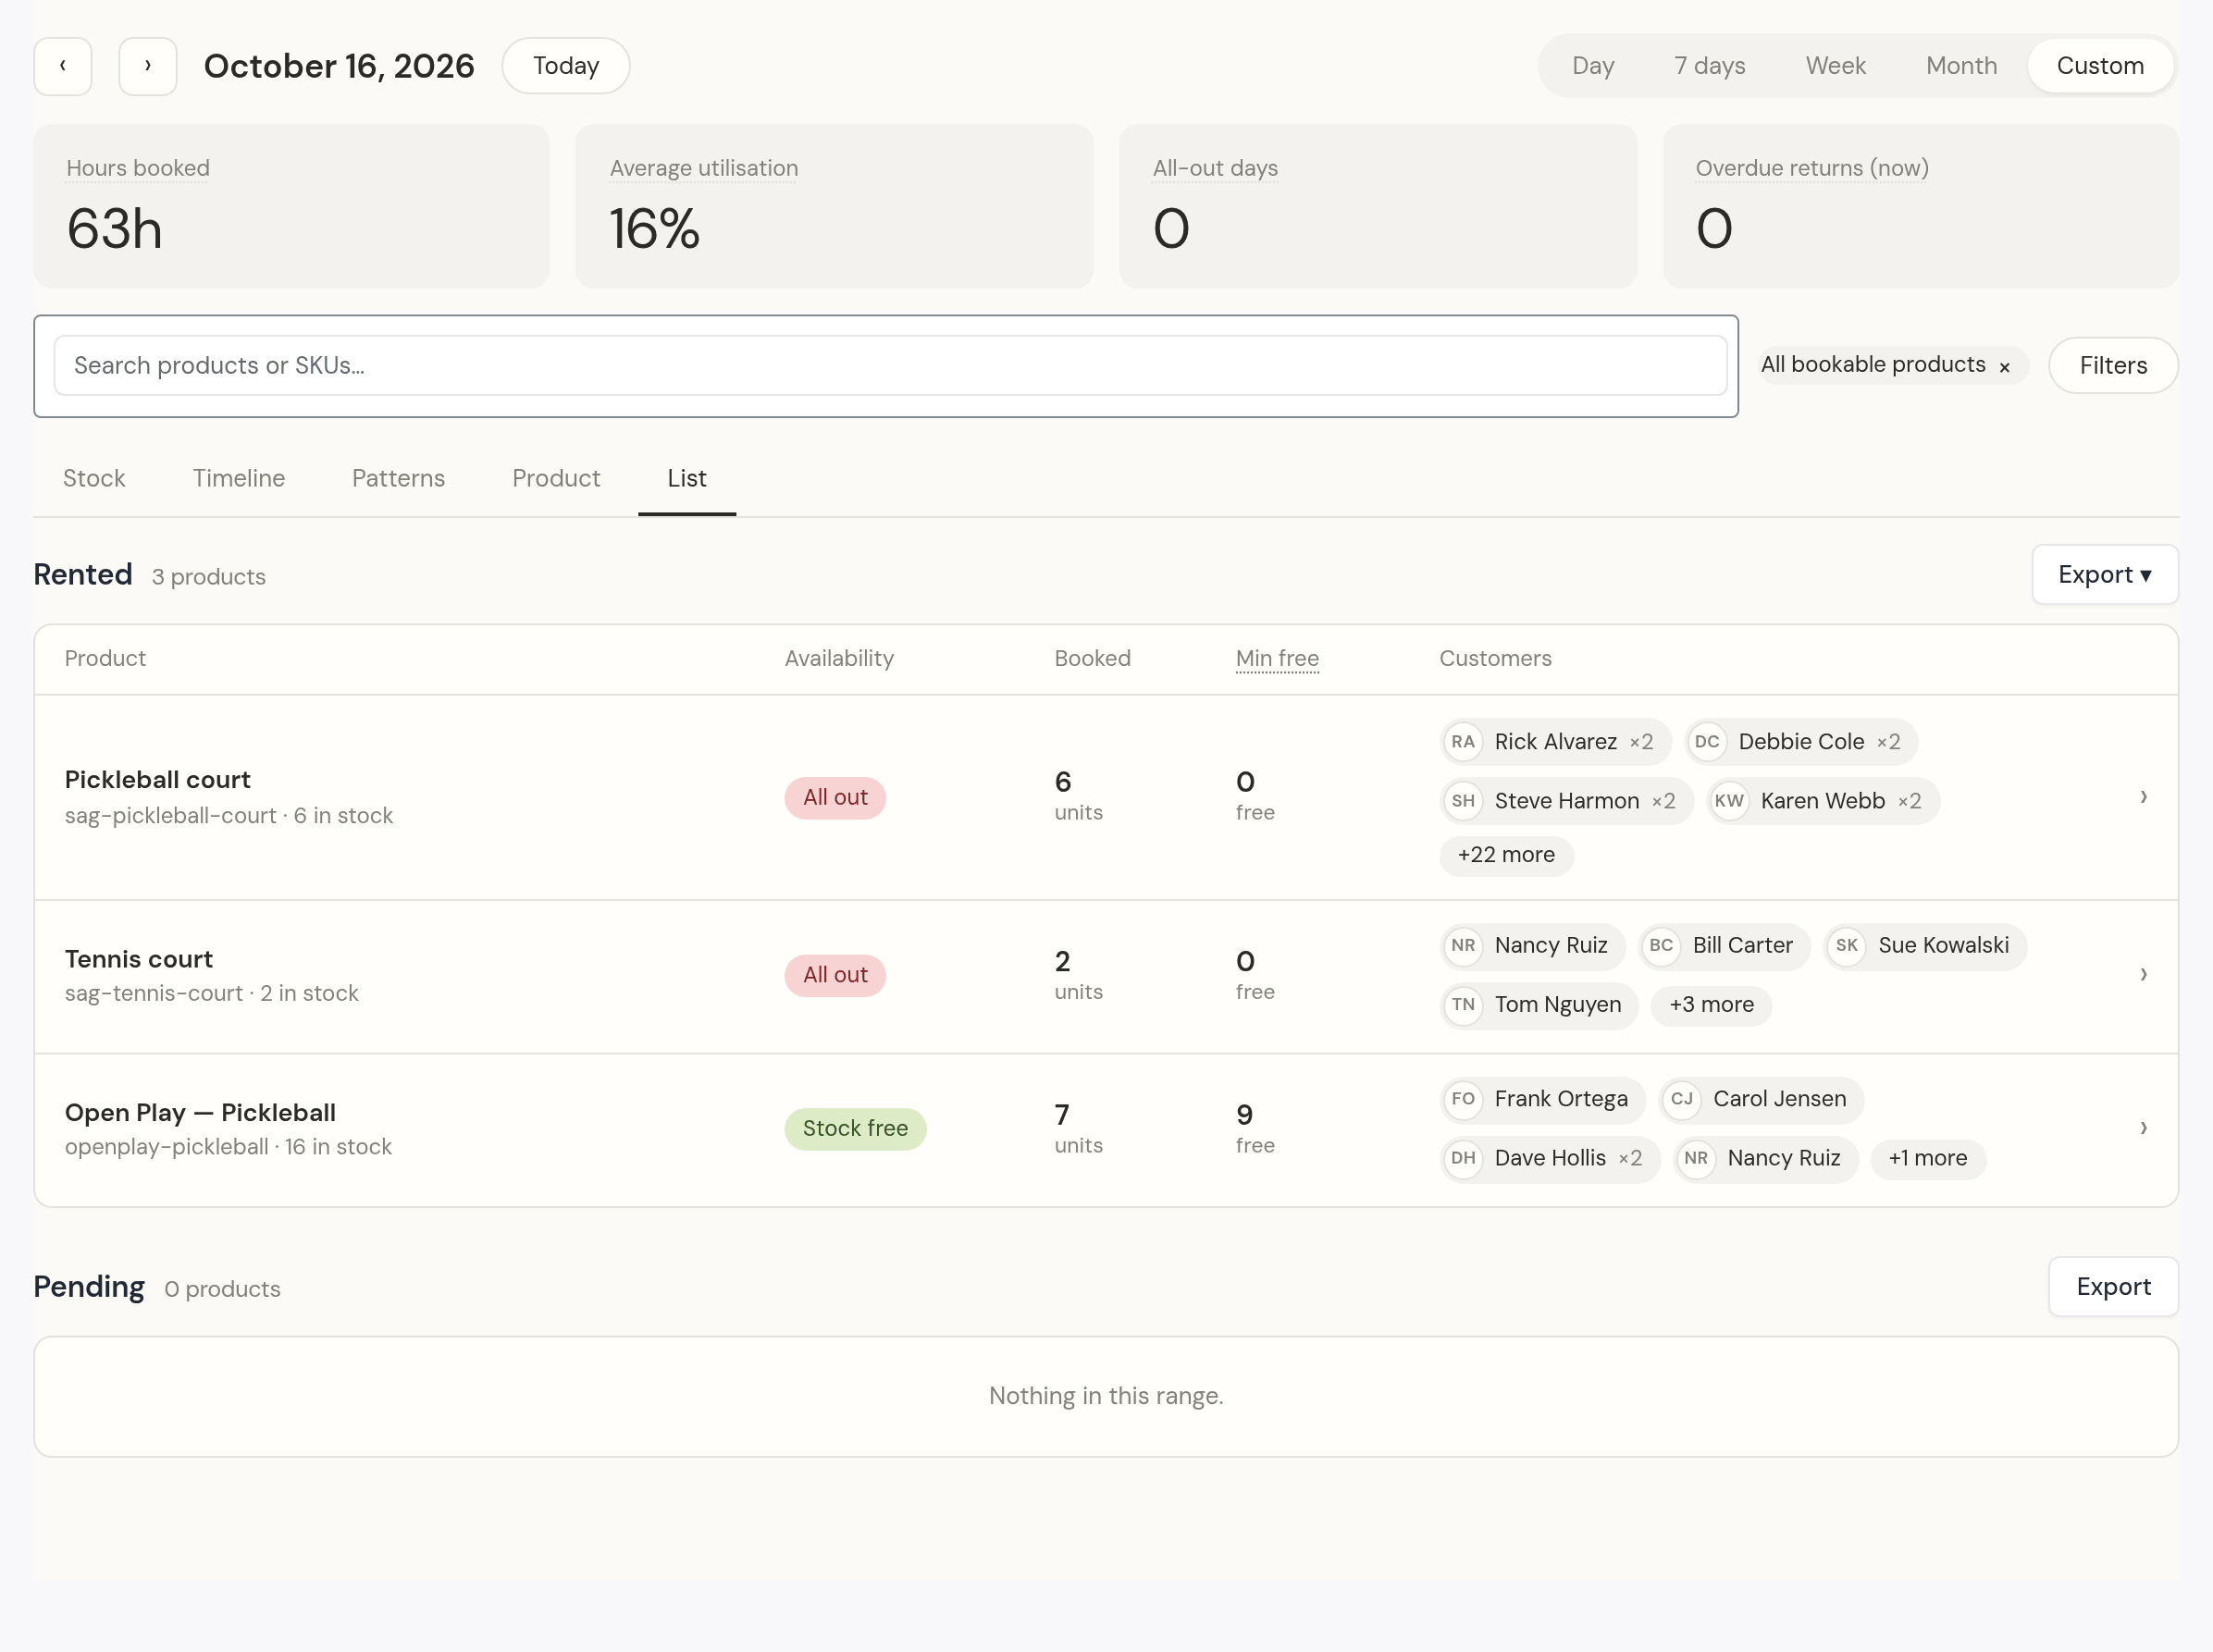Switch to the List tab
This screenshot has height=1652, width=2213.
click(x=687, y=479)
